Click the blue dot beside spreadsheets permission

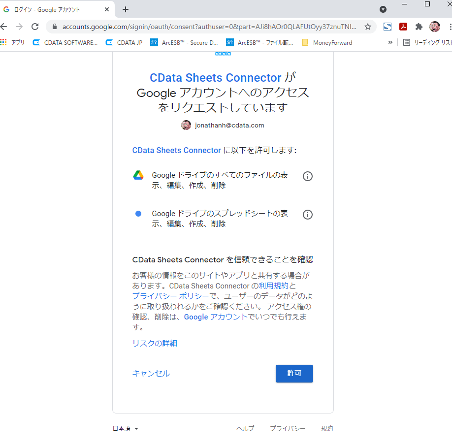pyautogui.click(x=138, y=214)
